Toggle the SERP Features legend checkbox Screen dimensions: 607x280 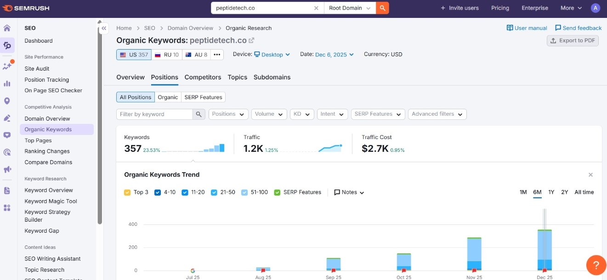point(277,192)
